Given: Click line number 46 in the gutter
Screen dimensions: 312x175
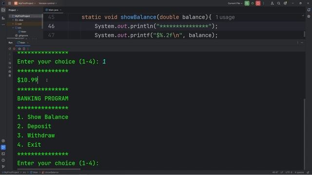Looking at the screenshot, I should click(x=51, y=26).
